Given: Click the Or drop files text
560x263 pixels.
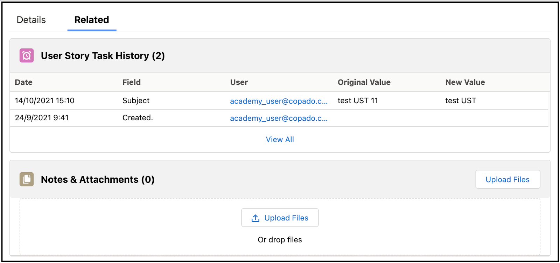Looking at the screenshot, I should point(280,240).
